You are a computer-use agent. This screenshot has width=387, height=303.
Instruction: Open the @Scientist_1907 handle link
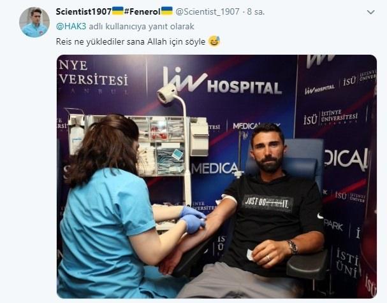point(207,11)
